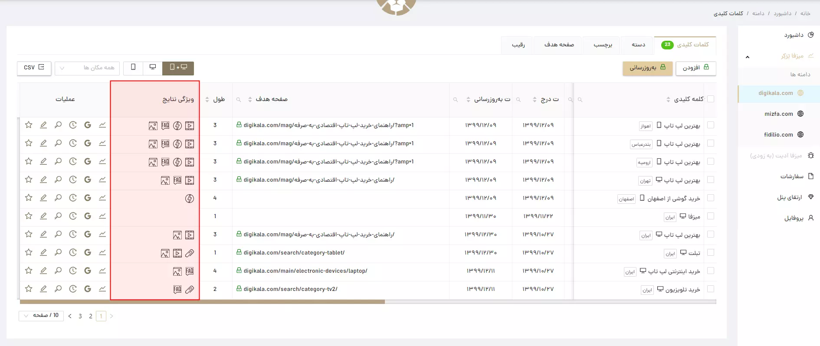Select the کلمات کلیدی tab

685,45
